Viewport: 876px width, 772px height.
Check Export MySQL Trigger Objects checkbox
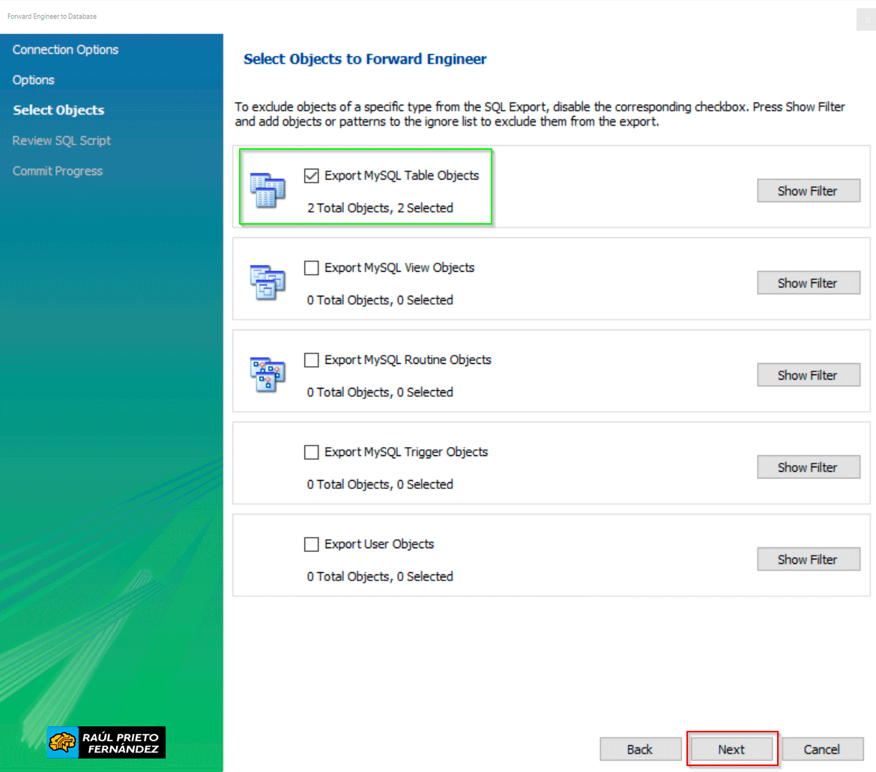tap(312, 452)
